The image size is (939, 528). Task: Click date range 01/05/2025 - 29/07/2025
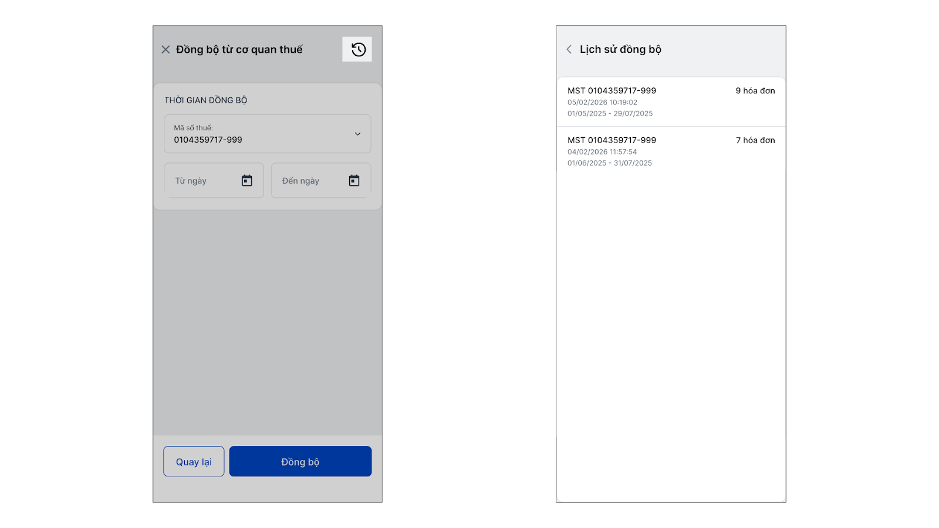pos(610,114)
